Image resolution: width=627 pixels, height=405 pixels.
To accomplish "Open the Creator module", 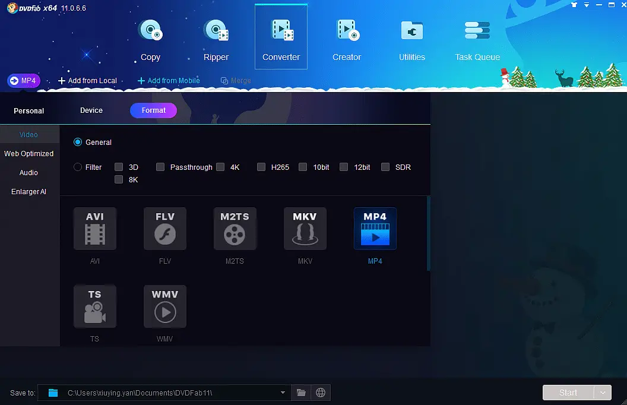I will [347, 40].
